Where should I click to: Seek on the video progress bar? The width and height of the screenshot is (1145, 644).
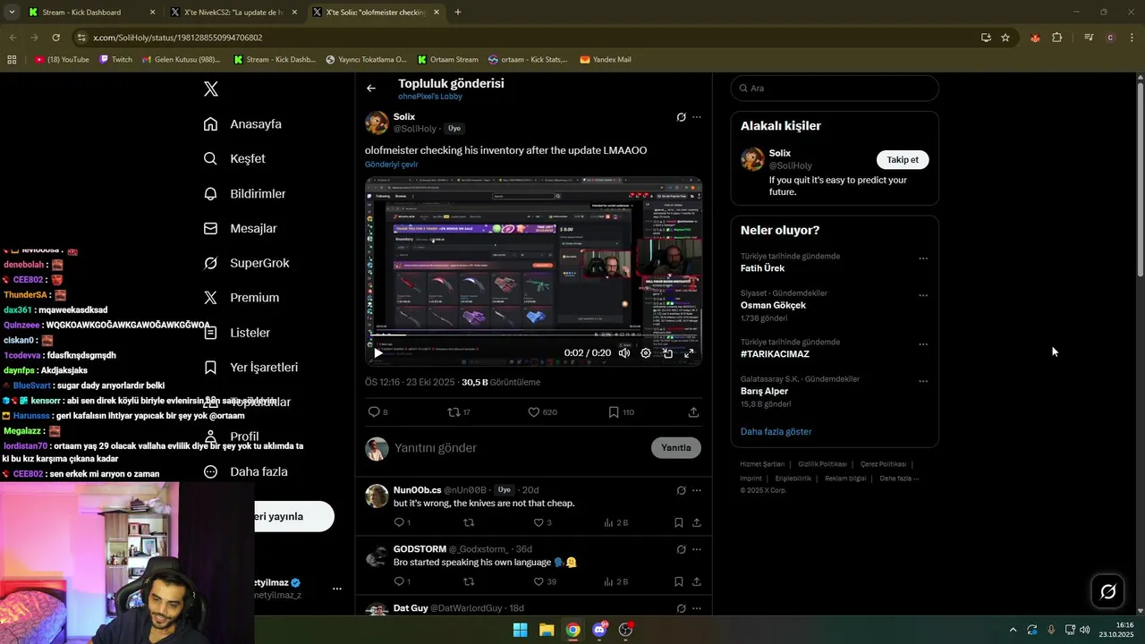(533, 336)
